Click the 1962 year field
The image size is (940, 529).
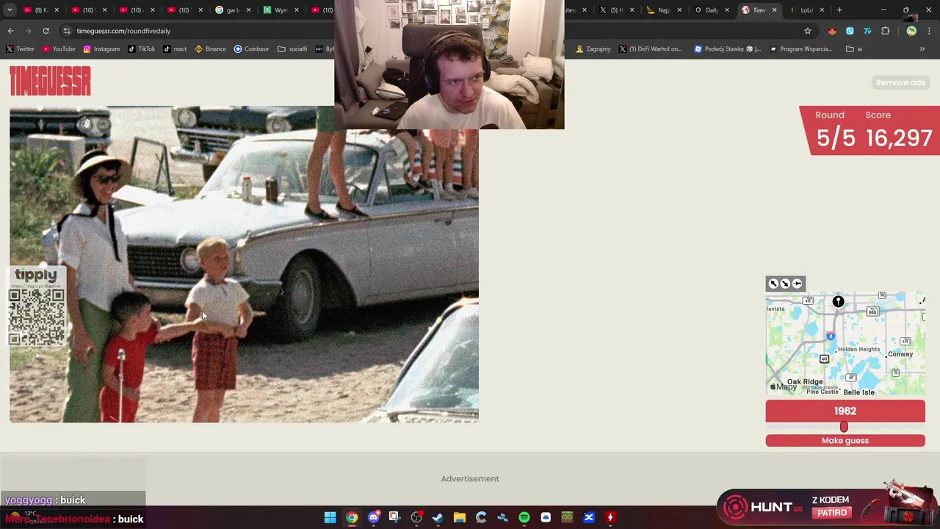[845, 411]
